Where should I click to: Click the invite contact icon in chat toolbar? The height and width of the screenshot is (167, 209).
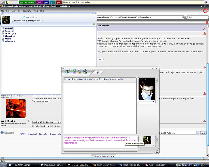[68, 71]
